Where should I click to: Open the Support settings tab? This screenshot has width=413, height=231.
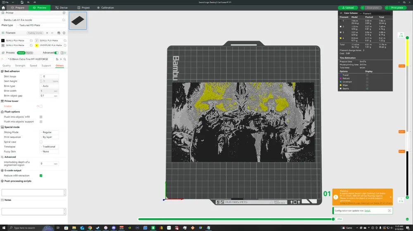point(46,65)
